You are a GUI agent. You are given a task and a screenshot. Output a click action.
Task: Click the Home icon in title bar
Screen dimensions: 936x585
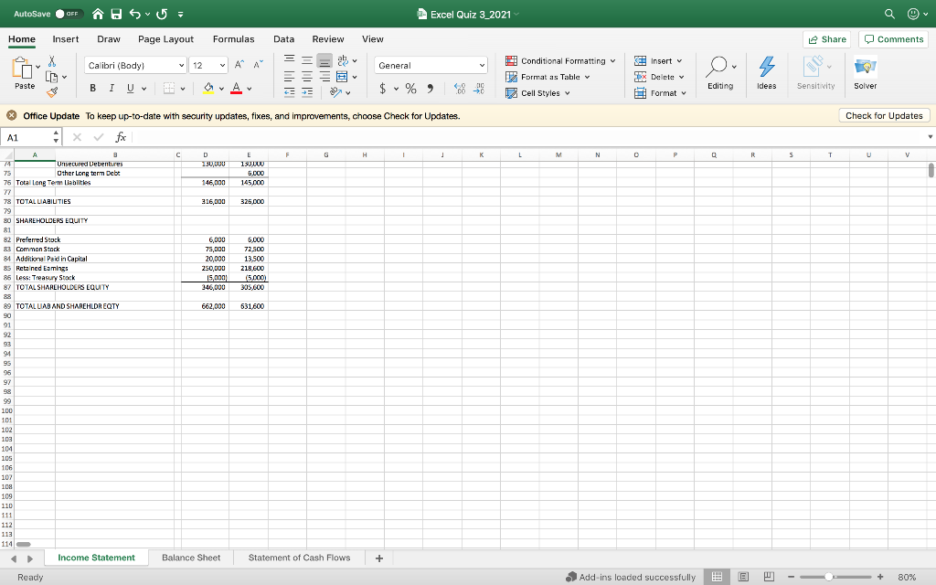click(x=99, y=14)
